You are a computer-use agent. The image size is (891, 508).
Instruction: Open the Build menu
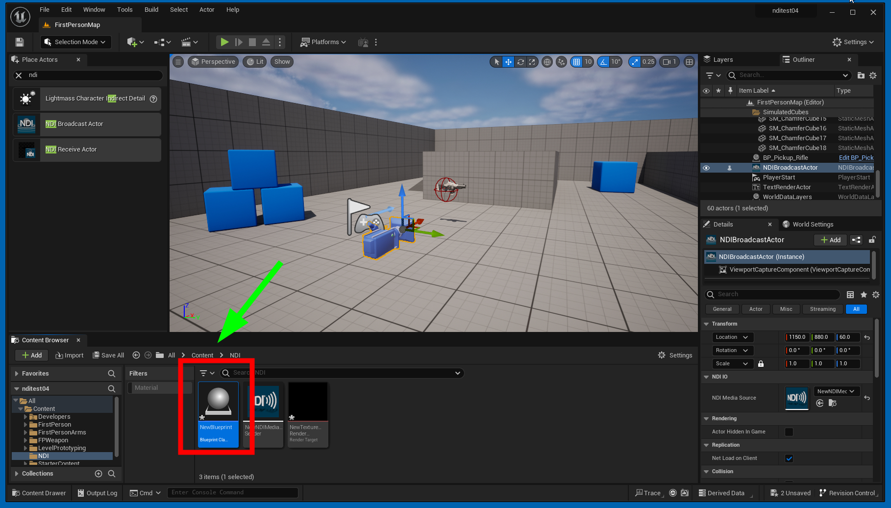pyautogui.click(x=151, y=10)
